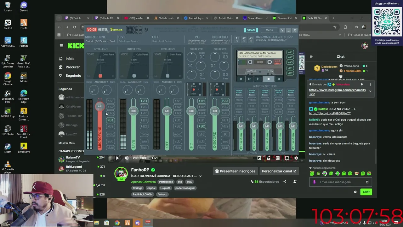Toggle B2 routing on PC strip
Viewport: 403px width, 227px height.
tap(202, 126)
